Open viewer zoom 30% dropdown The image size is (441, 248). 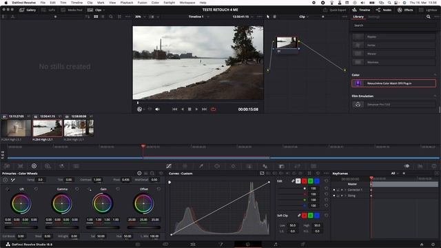coord(140,17)
